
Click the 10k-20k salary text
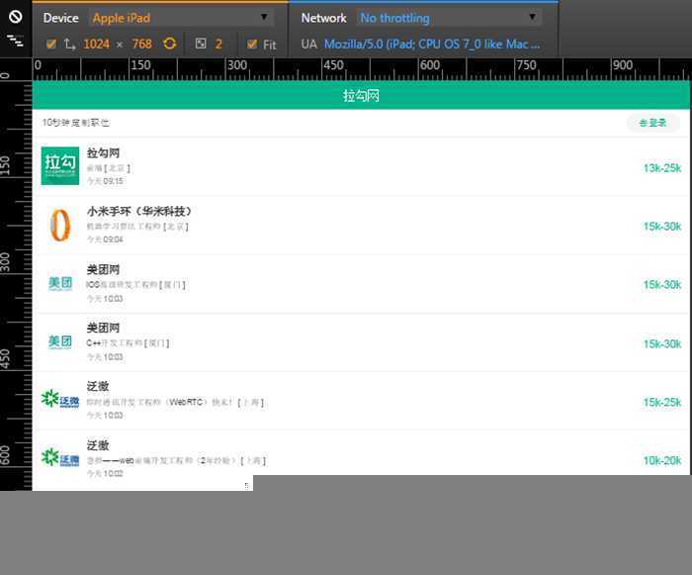pyautogui.click(x=662, y=460)
